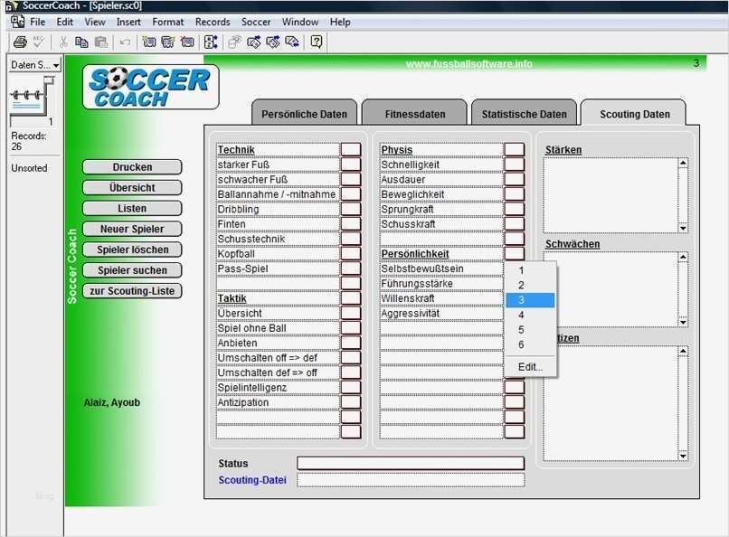Run the spell check toolbar icon

click(38, 42)
